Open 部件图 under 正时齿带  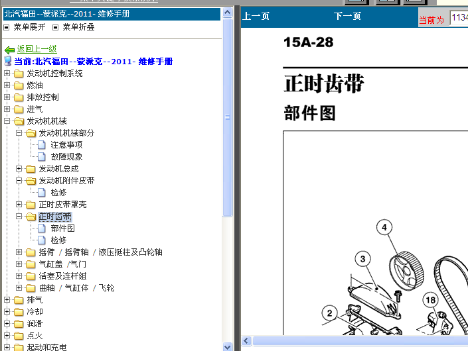pyautogui.click(x=62, y=228)
